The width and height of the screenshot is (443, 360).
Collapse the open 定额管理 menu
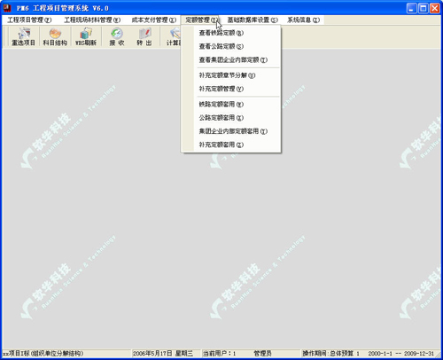pyautogui.click(x=200, y=20)
